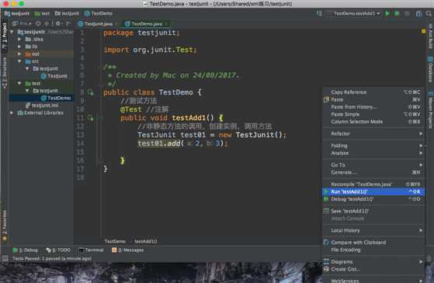Image resolution: width=434 pixels, height=283 pixels.
Task: Open the TODO tool window tab
Action: [x=58, y=250]
